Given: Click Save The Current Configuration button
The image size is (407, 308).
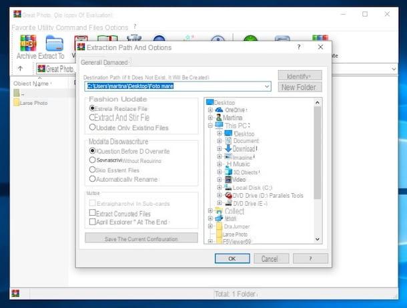Looking at the screenshot, I should pos(141,238).
